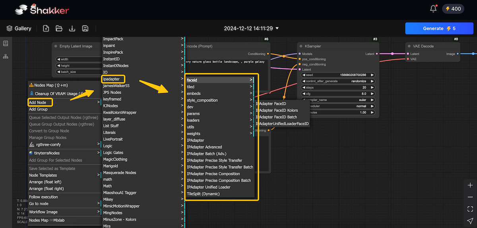This screenshot has width=477, height=228.
Task: Check the 400 energy credits badge
Action: tap(453, 9)
